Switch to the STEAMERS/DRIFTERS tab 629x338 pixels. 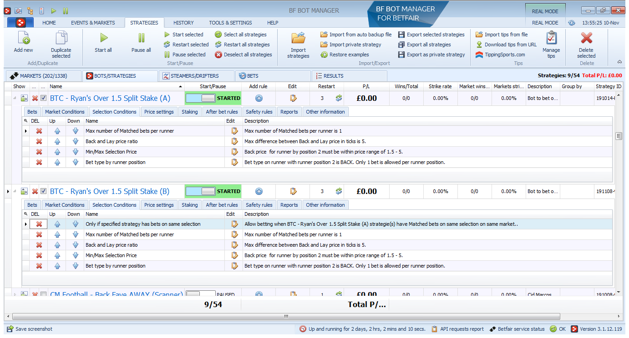pos(196,76)
